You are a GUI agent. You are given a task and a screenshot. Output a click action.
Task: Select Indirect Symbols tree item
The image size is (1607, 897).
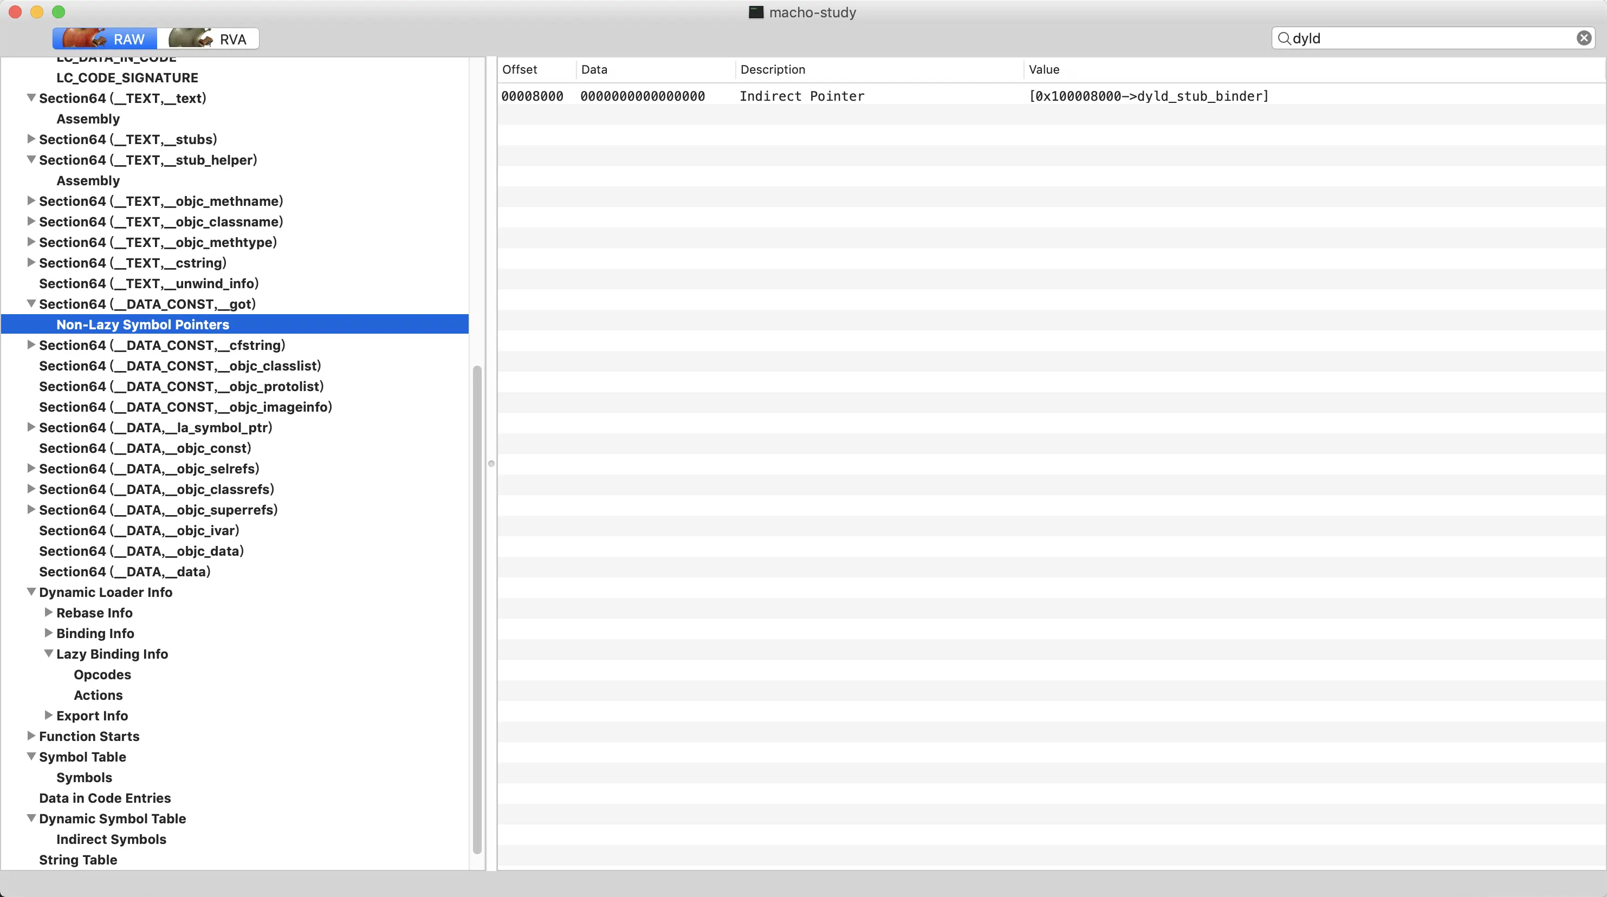(x=111, y=839)
